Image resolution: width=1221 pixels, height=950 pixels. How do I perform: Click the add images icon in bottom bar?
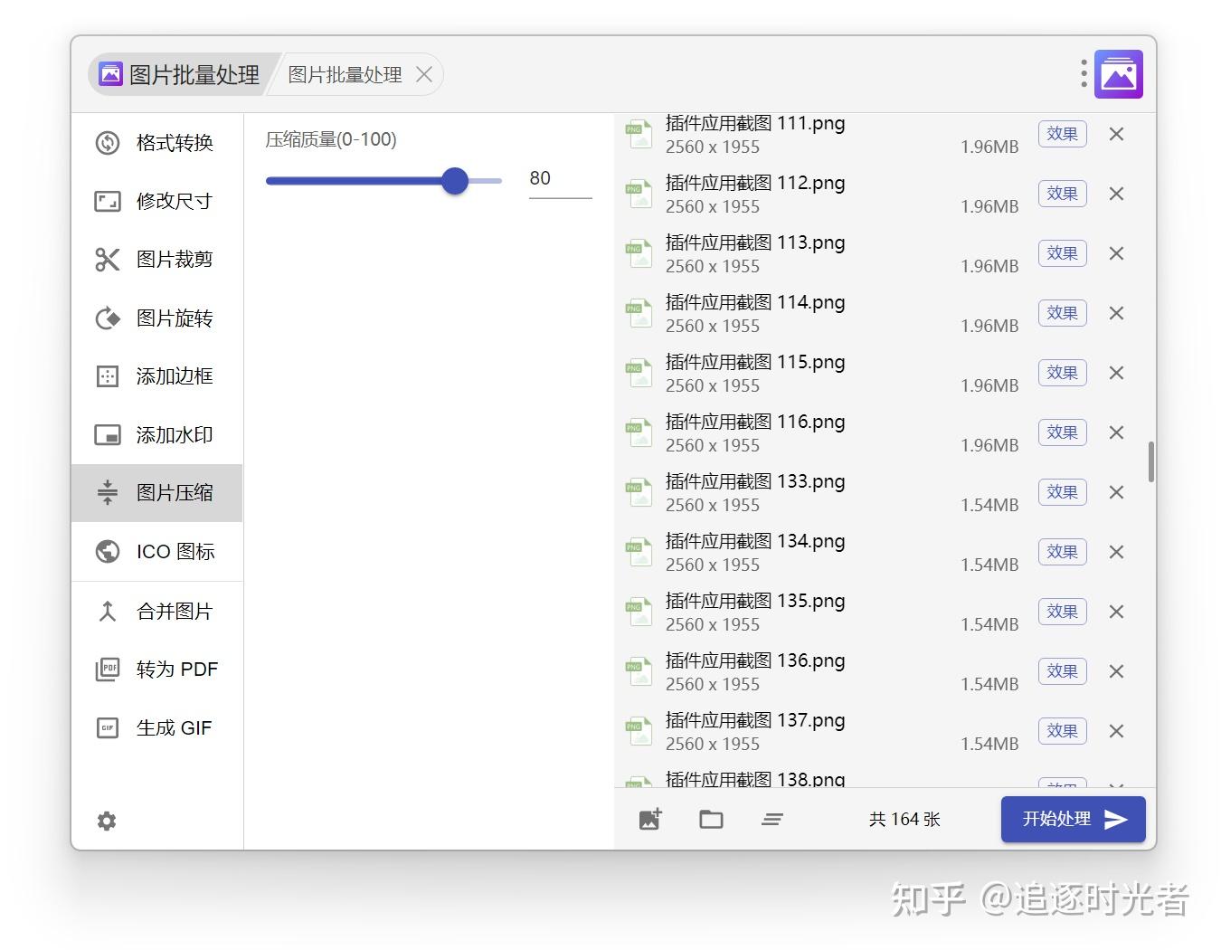649,819
